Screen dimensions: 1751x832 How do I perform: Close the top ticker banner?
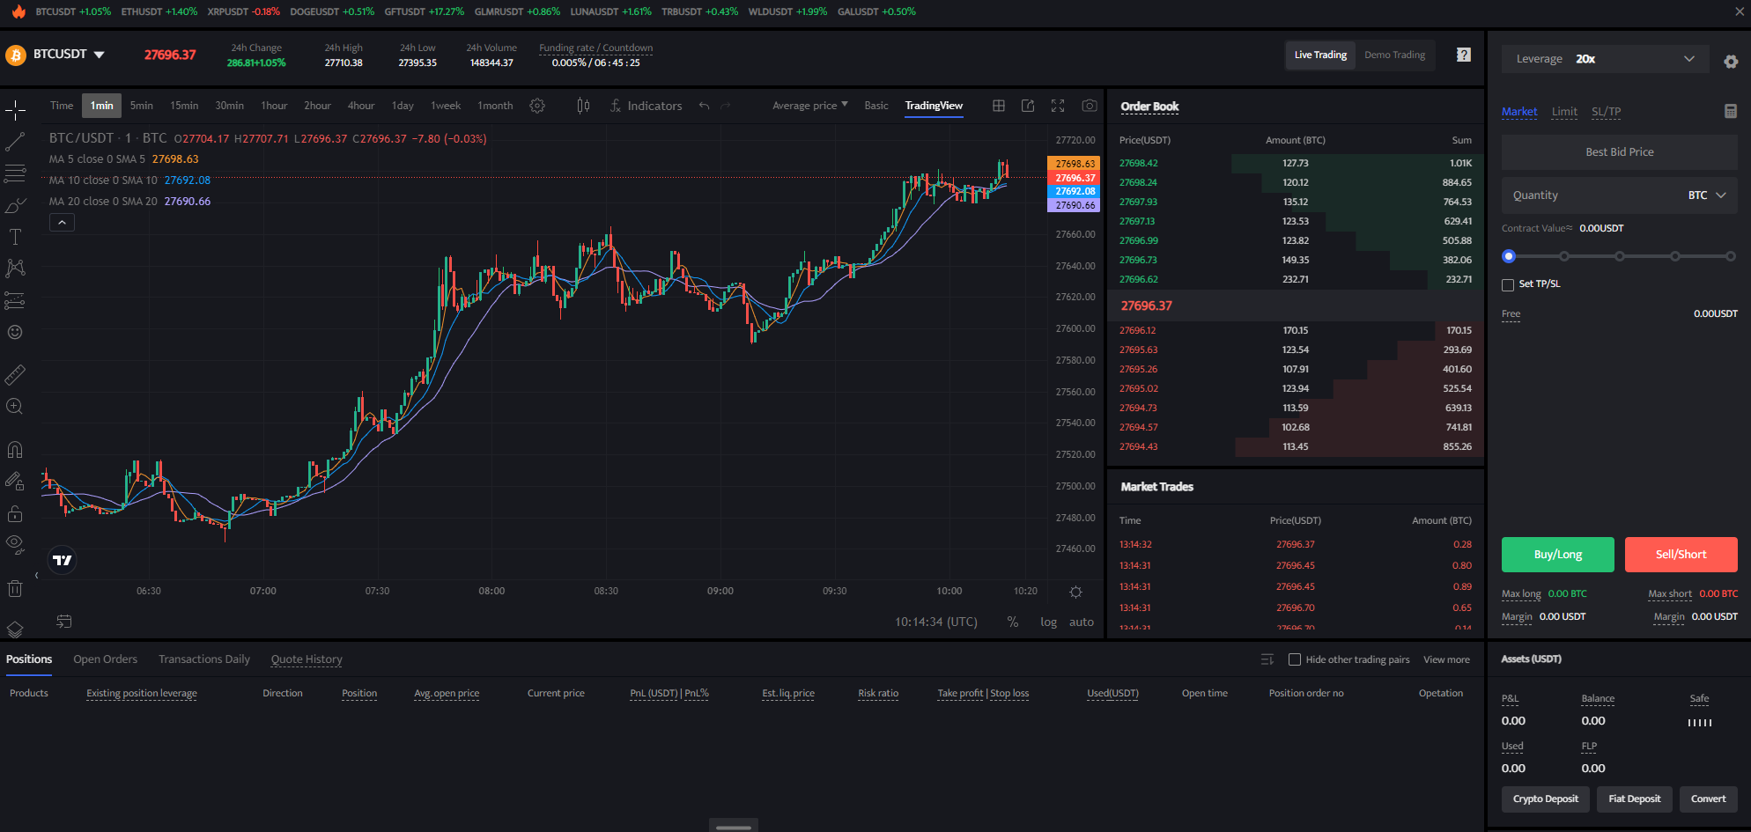click(x=1740, y=11)
